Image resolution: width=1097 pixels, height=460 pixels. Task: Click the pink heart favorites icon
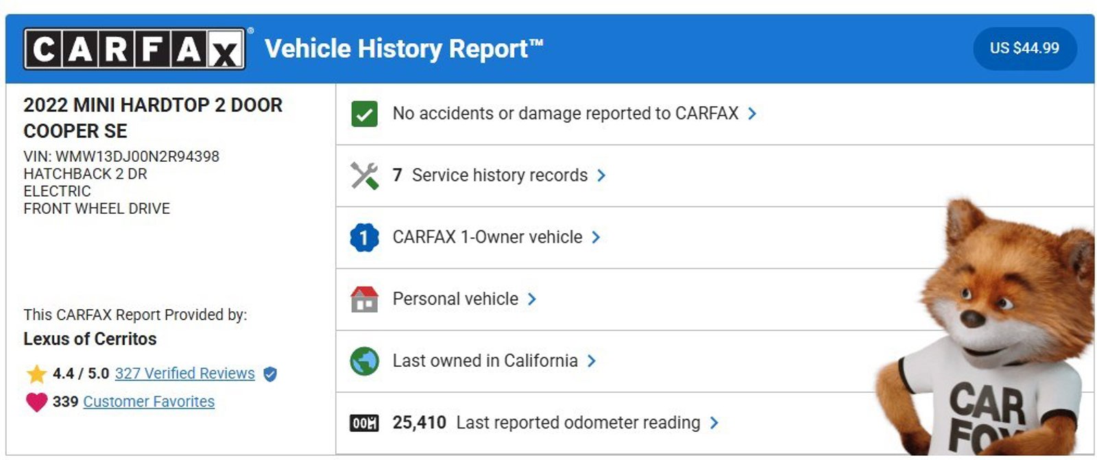coord(36,402)
